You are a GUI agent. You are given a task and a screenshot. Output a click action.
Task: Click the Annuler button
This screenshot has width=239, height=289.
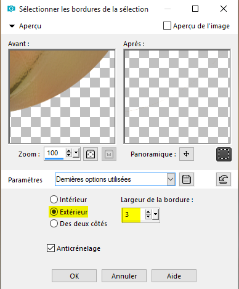tap(124, 276)
